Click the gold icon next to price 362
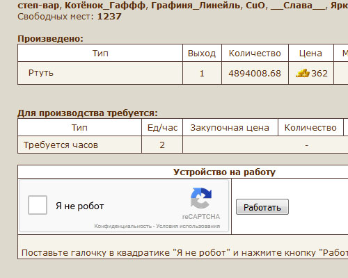The height and width of the screenshot is (278, 348). (x=303, y=74)
